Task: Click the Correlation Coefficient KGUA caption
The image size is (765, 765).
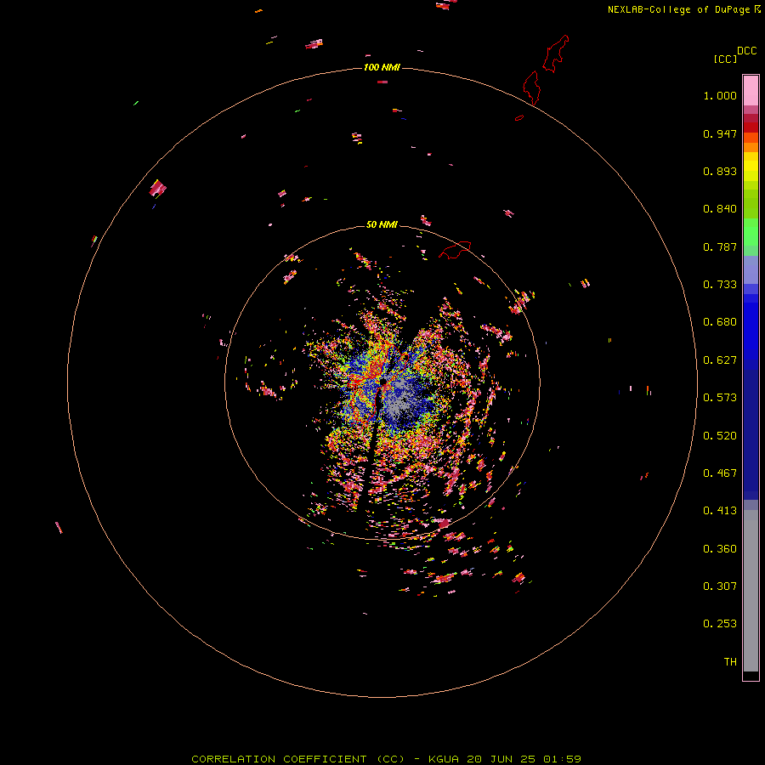Action: click(x=386, y=759)
